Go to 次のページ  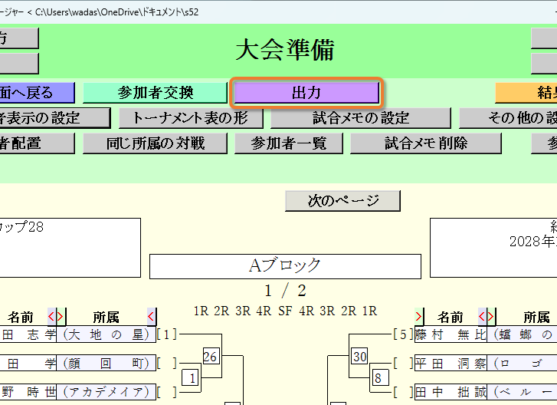[342, 201]
